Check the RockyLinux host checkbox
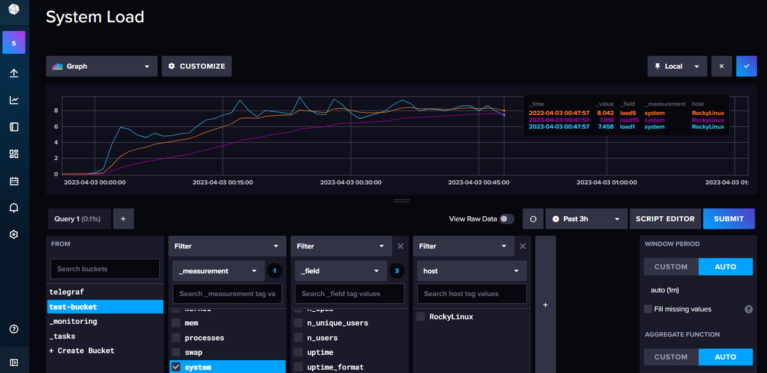Screen dimensions: 767x373 (421, 316)
